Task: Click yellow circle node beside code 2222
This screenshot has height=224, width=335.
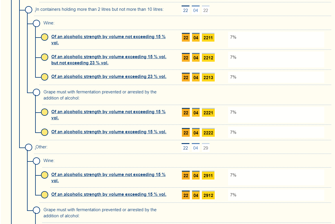Action: [44, 132]
